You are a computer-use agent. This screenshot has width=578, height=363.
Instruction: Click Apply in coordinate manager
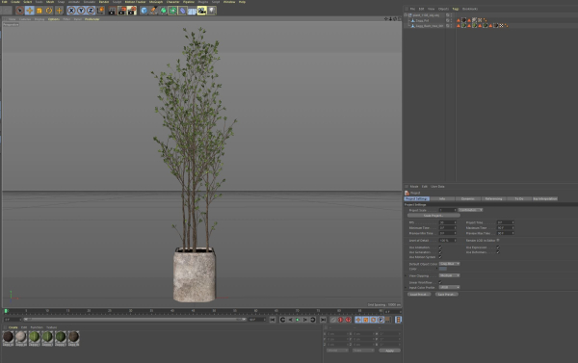point(389,350)
